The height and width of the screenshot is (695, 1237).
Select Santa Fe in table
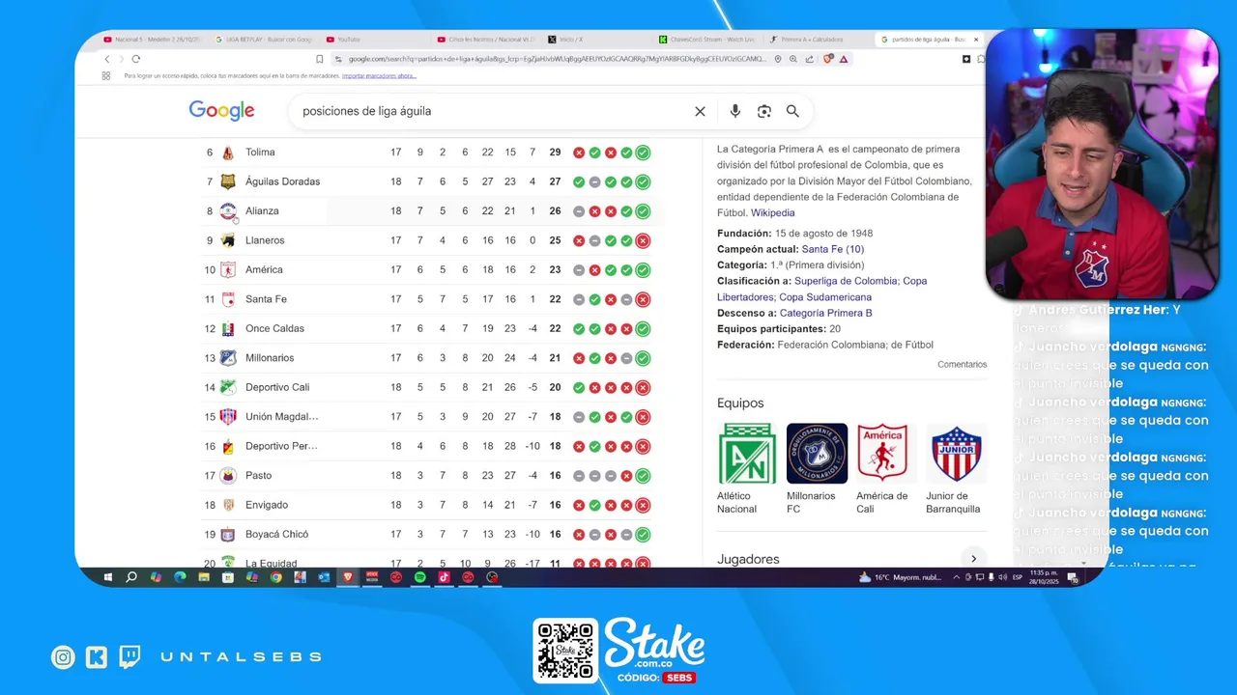[x=266, y=299]
